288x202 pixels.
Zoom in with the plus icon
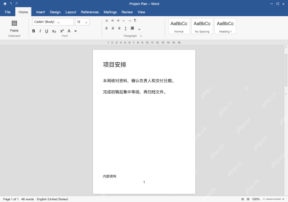283,199
